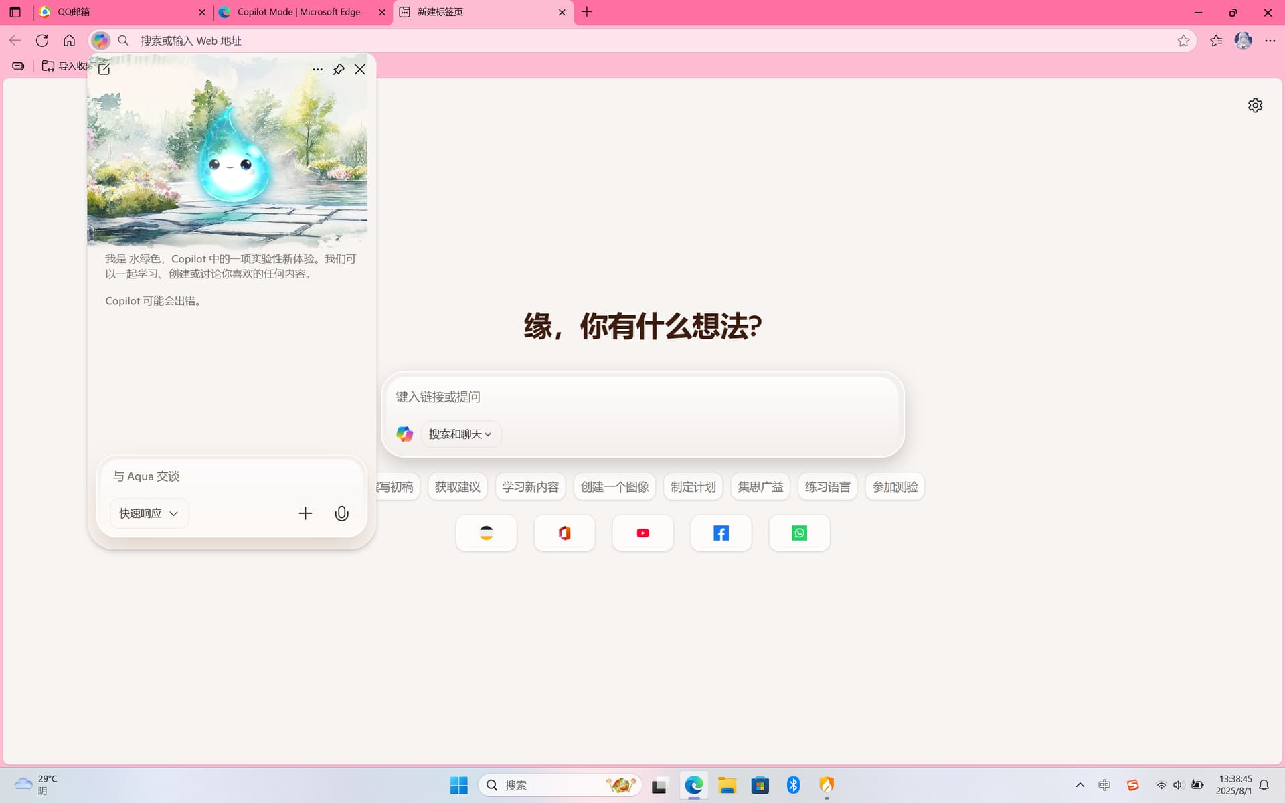
Task: Add this page to favorites star
Action: click(1183, 41)
